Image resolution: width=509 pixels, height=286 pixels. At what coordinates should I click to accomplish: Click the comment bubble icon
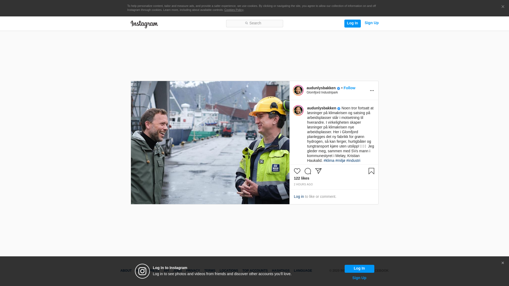click(x=308, y=171)
